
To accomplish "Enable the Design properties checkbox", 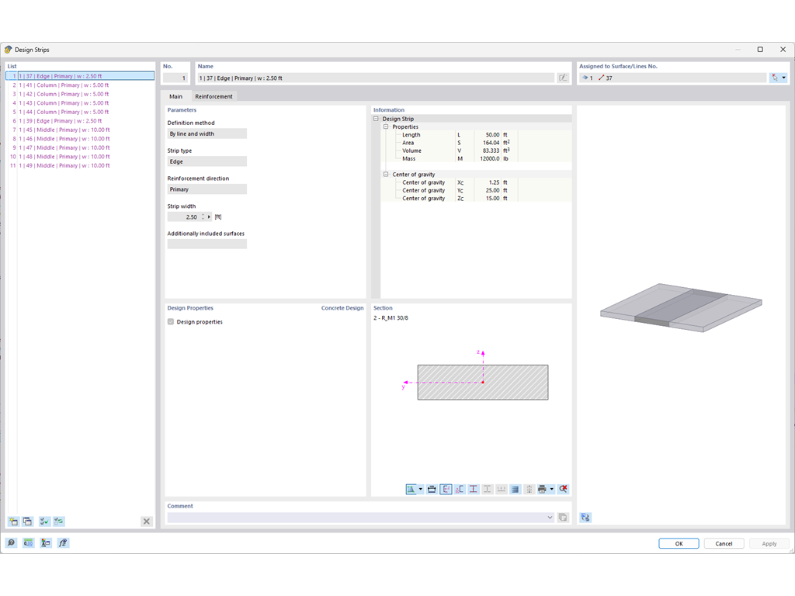I will (x=170, y=321).
